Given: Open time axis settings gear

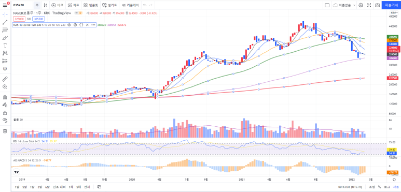Looking at the screenshot, I should coord(394,180).
